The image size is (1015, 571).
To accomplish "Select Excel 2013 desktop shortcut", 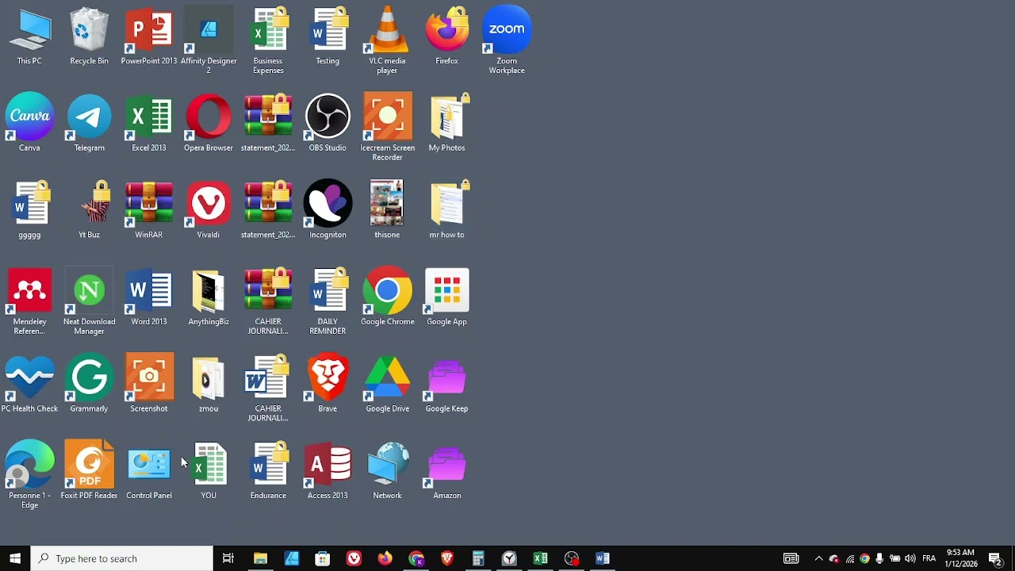I will tap(149, 124).
